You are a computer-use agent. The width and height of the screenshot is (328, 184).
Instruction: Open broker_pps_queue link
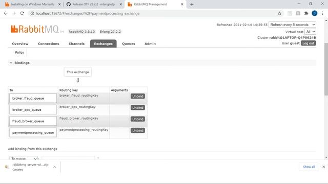tap(27, 110)
